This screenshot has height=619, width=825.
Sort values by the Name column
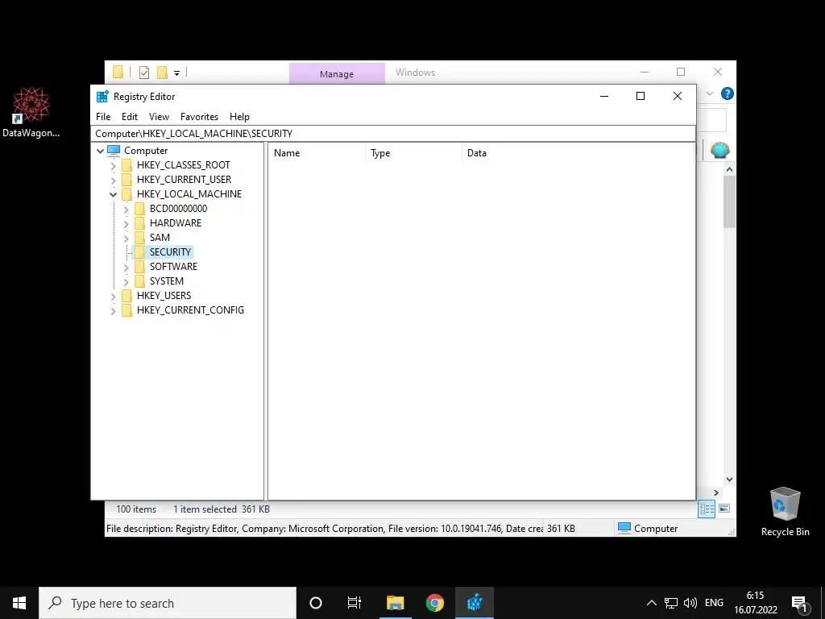(x=317, y=153)
